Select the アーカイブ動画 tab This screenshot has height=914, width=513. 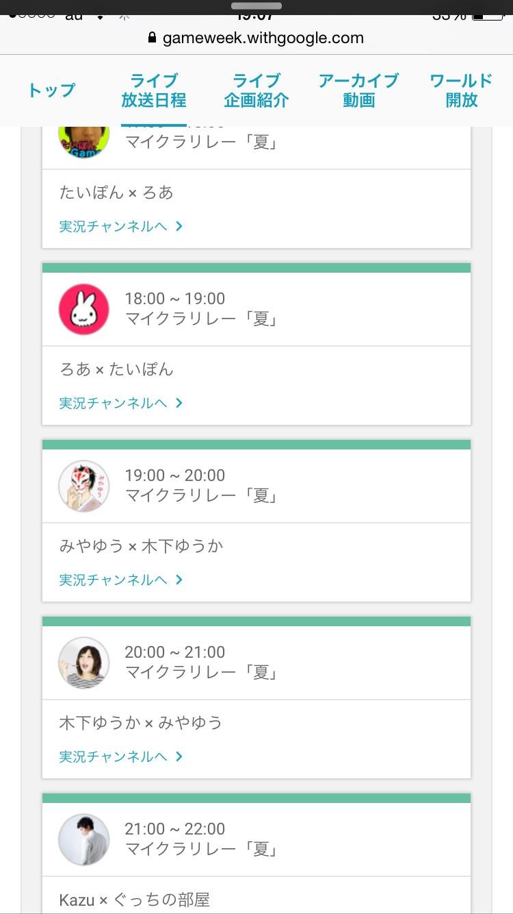coord(358,90)
